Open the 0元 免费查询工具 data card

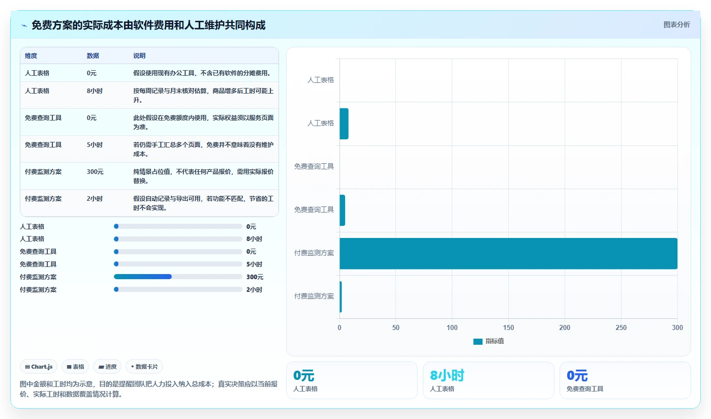[625, 380]
